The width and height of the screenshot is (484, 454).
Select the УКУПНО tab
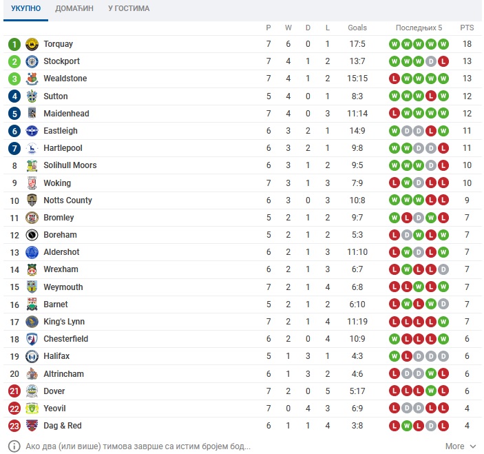tap(25, 8)
